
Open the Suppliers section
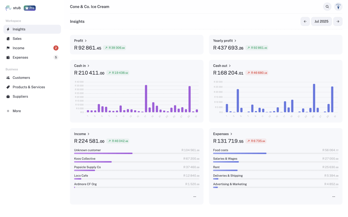[x=20, y=96]
